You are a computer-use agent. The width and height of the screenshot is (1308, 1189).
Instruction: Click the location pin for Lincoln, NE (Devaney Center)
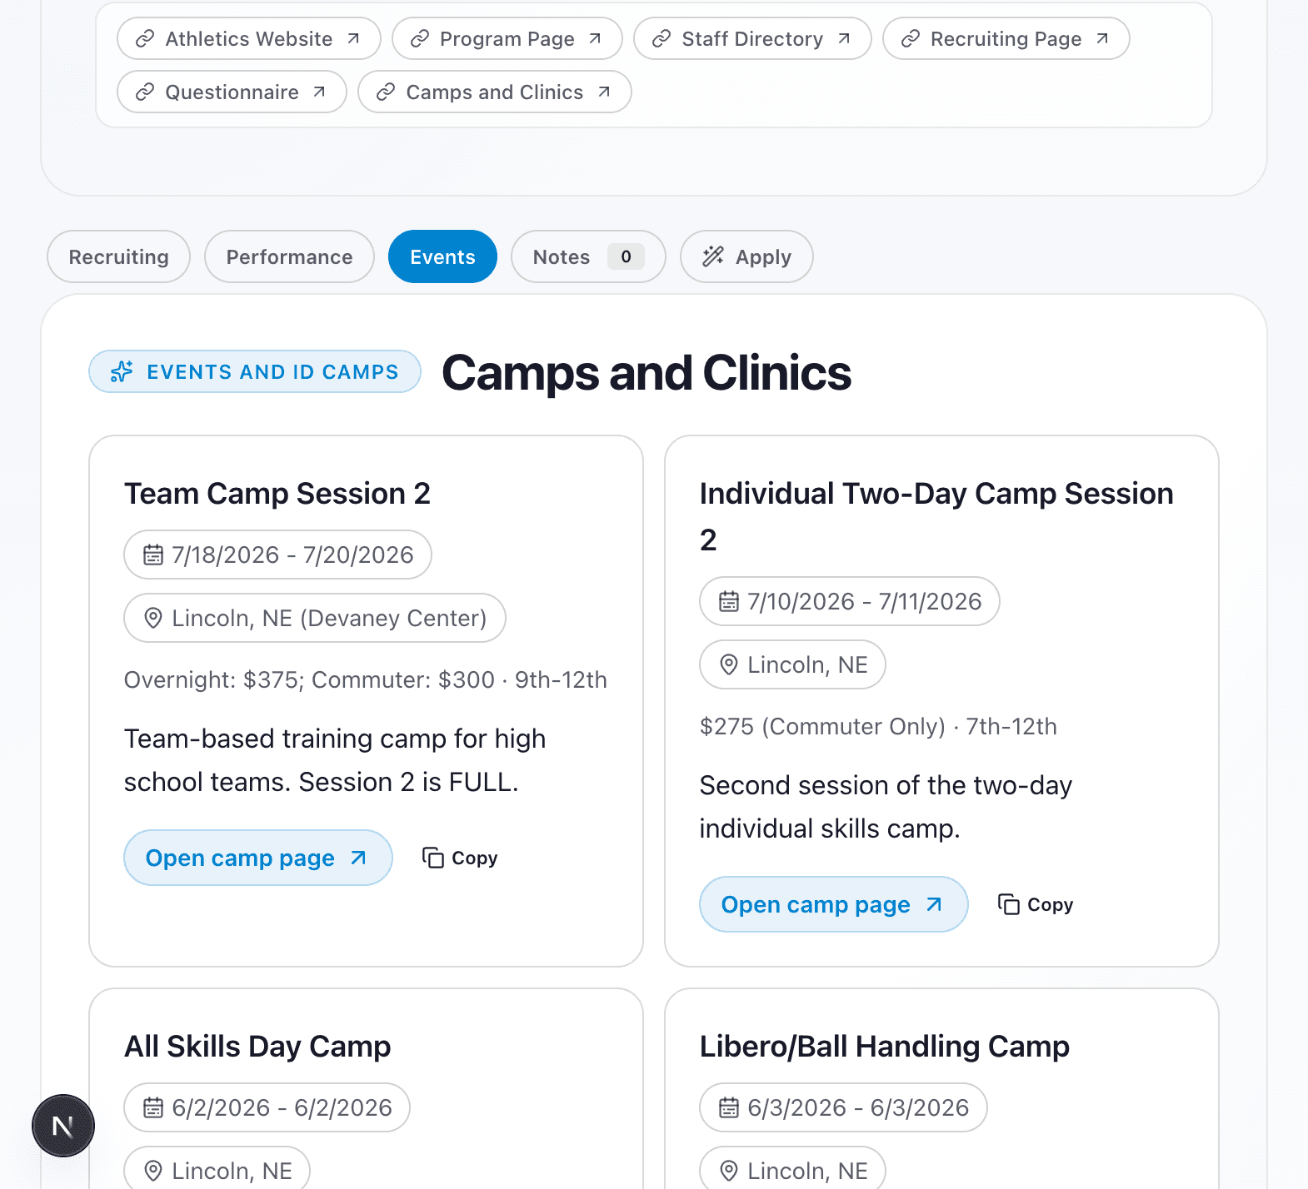tap(153, 618)
